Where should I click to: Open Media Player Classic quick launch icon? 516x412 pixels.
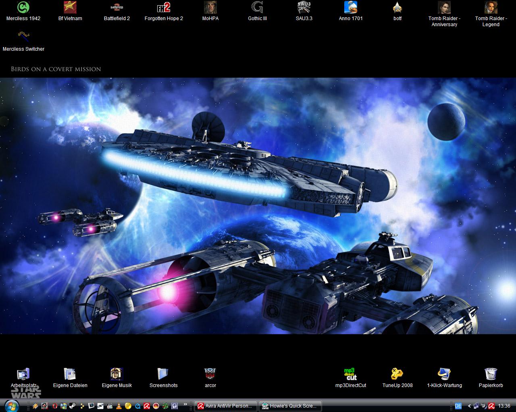coord(110,406)
